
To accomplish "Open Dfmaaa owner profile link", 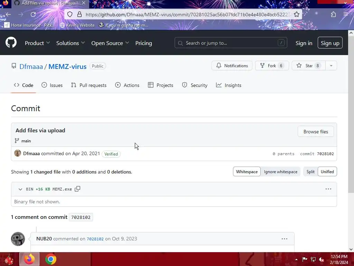I will [31, 66].
